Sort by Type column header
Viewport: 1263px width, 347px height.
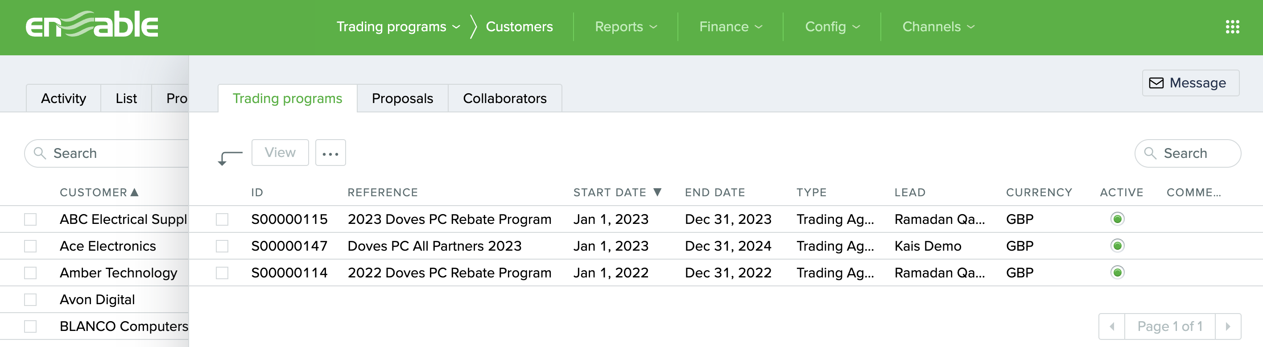(x=811, y=193)
